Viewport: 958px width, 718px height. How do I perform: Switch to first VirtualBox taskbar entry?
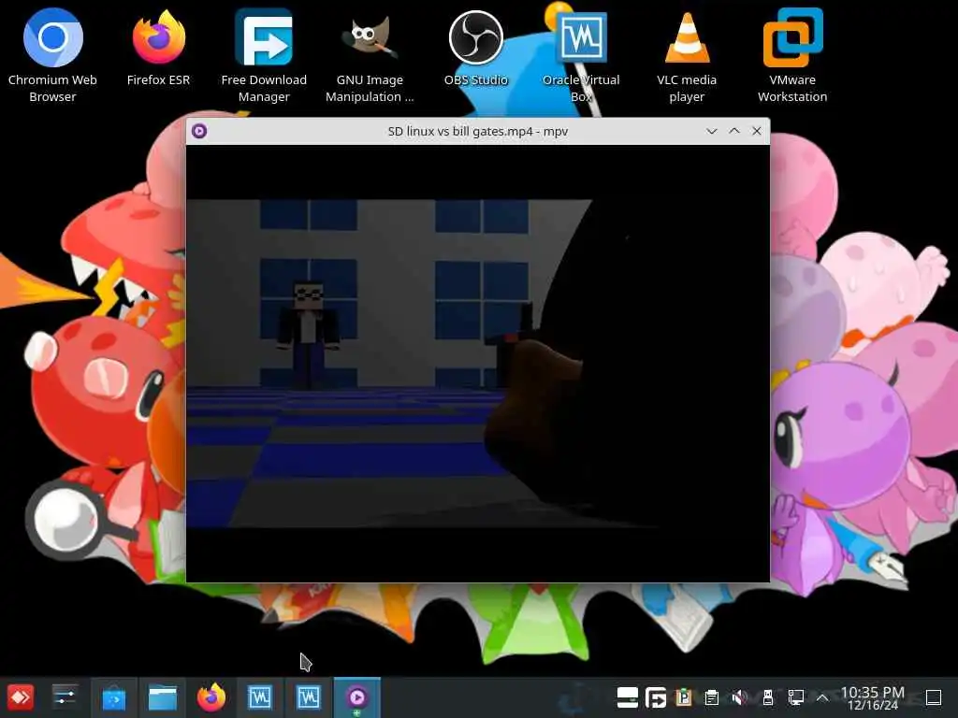[x=260, y=697]
